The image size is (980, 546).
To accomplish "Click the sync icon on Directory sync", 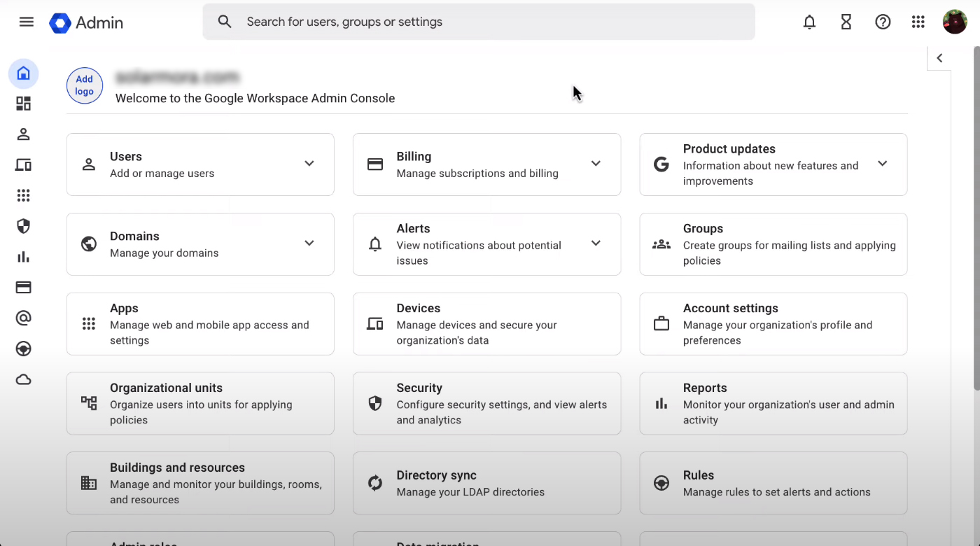I will (375, 483).
